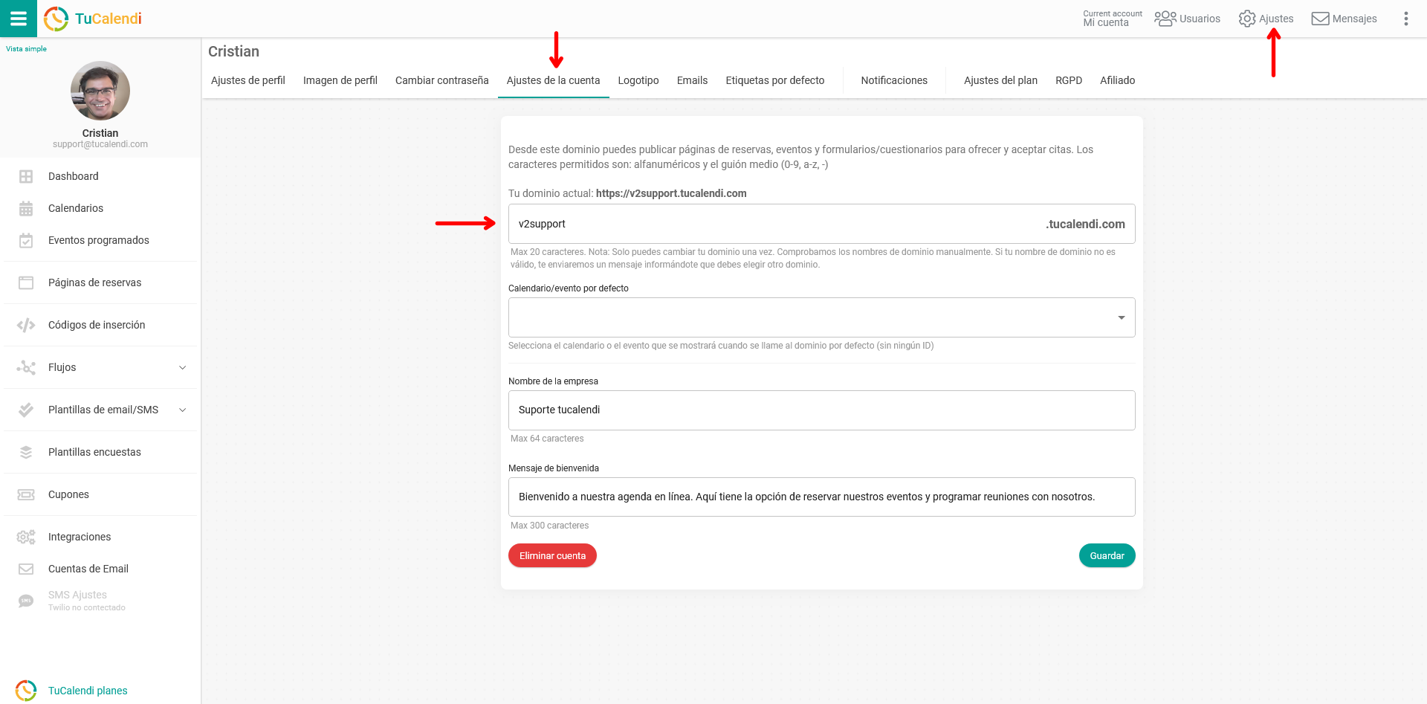This screenshot has width=1427, height=704.
Task: Click the Dashboard grid icon
Action: pyautogui.click(x=26, y=176)
